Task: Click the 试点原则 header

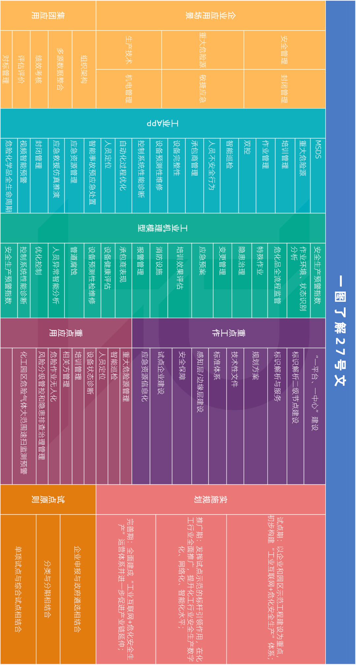Action: [48, 499]
